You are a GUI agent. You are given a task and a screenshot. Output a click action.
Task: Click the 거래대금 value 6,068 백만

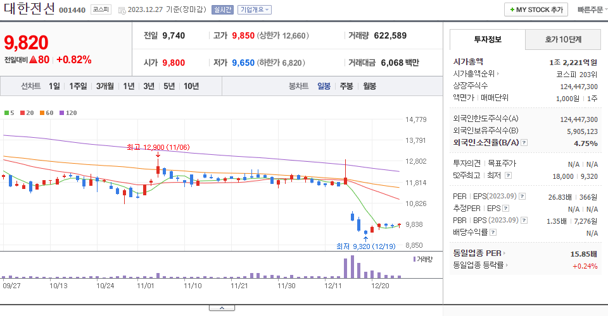pyautogui.click(x=400, y=63)
